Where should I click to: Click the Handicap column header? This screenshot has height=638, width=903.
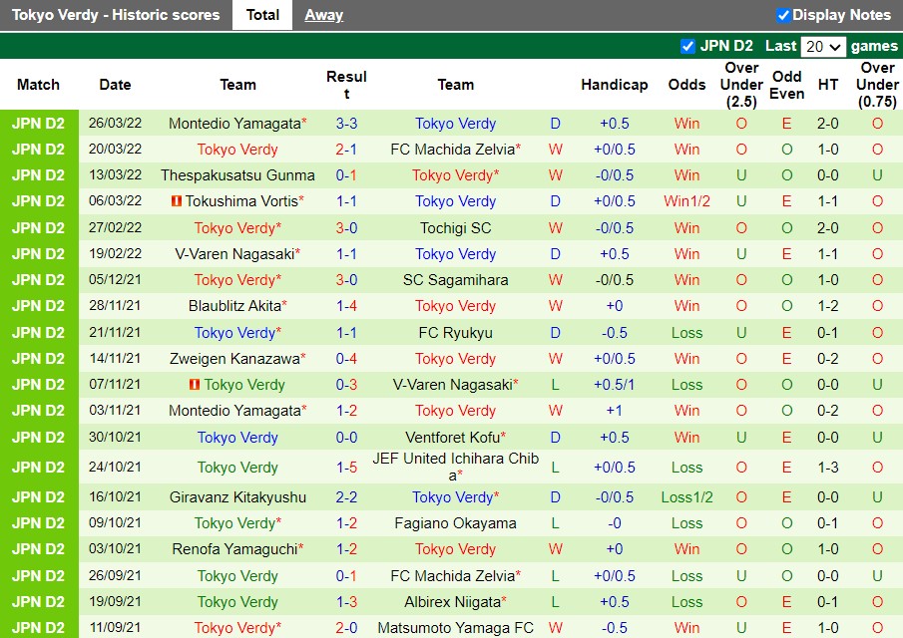(x=615, y=85)
